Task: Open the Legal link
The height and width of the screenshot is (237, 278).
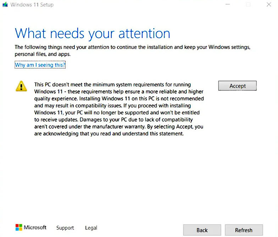Action: pyautogui.click(x=91, y=228)
